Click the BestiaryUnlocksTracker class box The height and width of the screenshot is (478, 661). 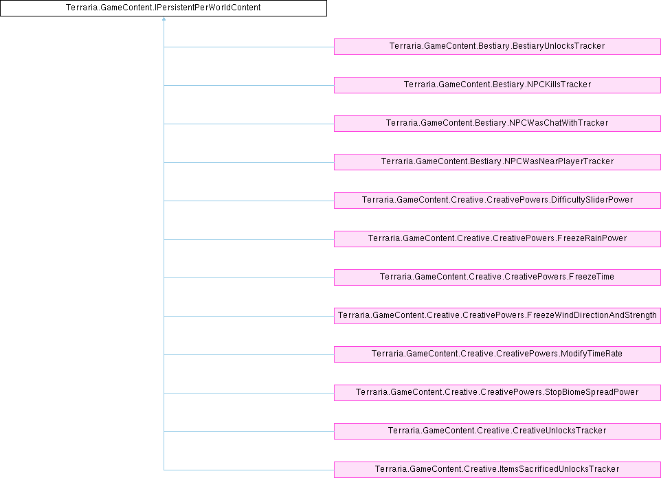point(497,47)
